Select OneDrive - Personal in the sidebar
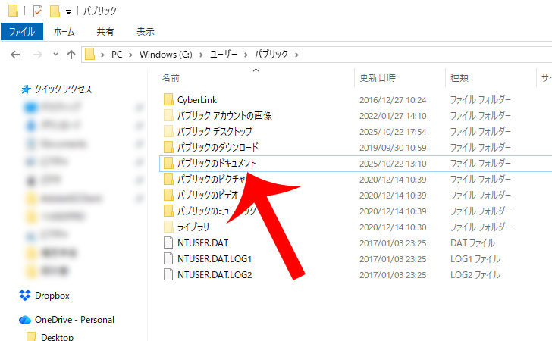The height and width of the screenshot is (341, 552). pyautogui.click(x=74, y=319)
